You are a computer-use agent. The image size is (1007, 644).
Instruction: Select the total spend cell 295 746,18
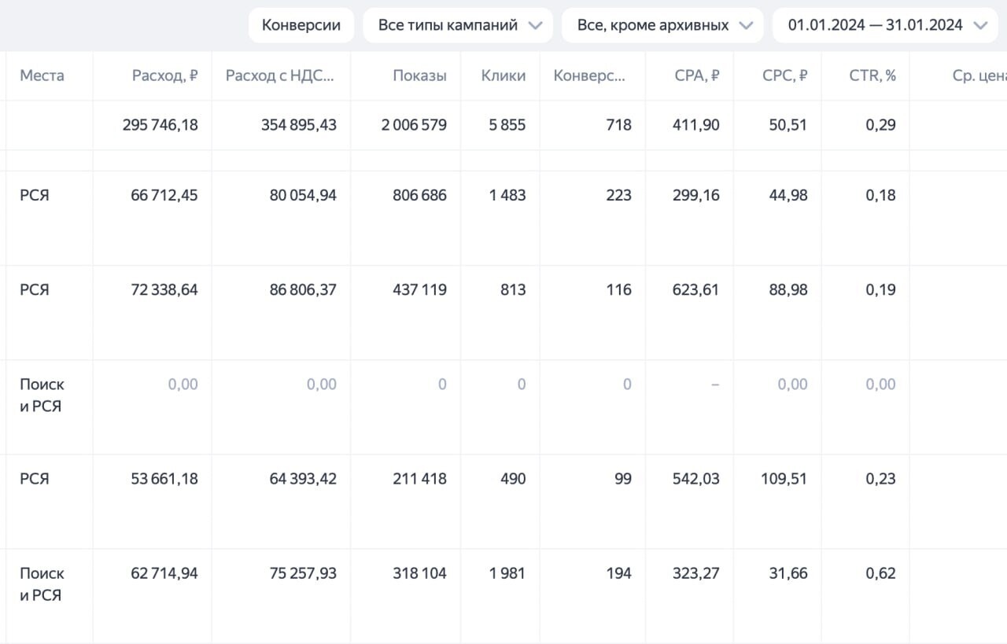[160, 124]
